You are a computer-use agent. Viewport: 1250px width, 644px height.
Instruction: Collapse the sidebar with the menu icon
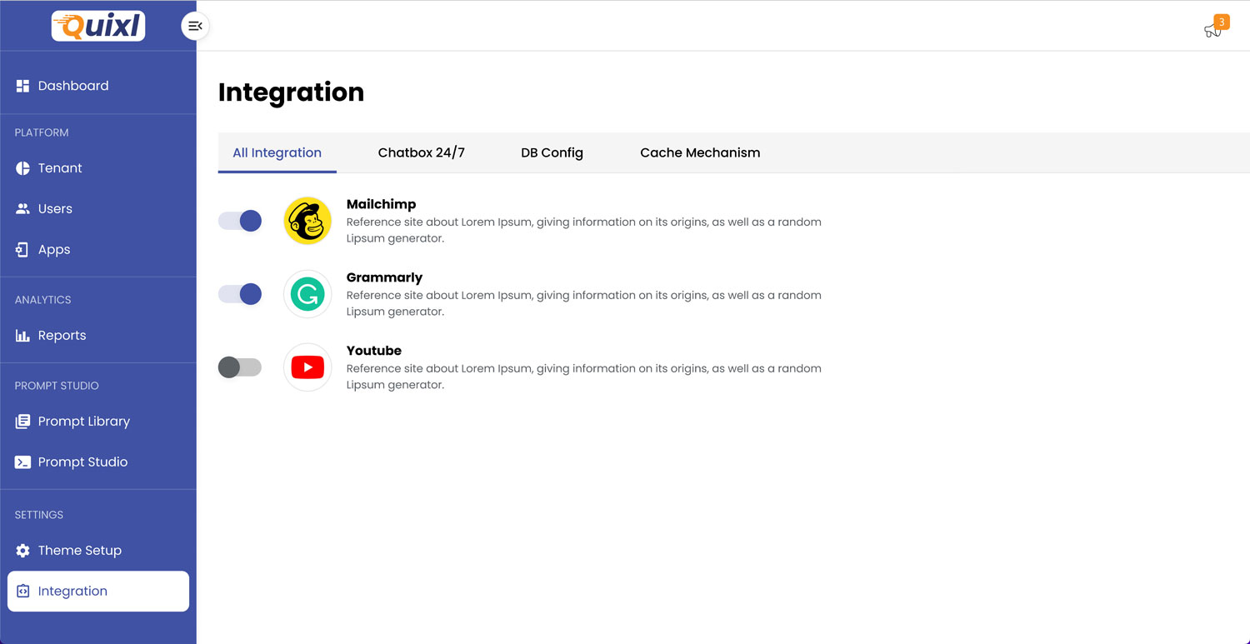195,26
